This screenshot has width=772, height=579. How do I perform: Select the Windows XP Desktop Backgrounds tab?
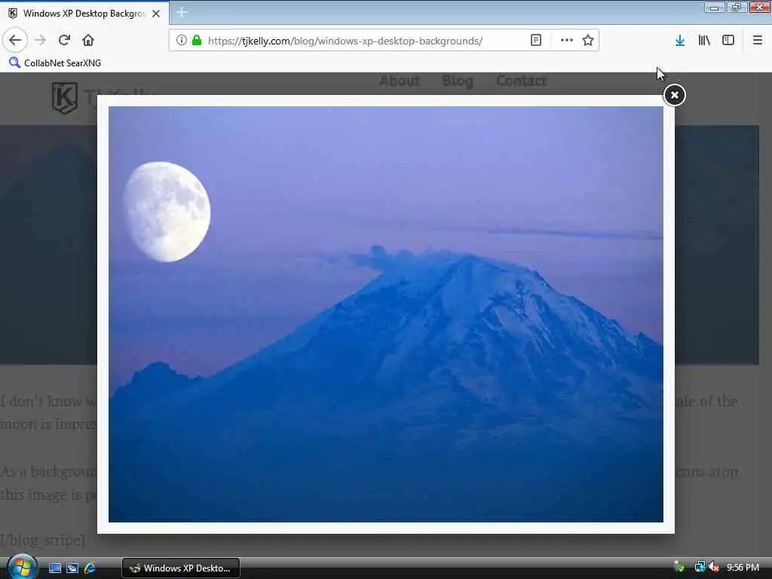(x=84, y=14)
